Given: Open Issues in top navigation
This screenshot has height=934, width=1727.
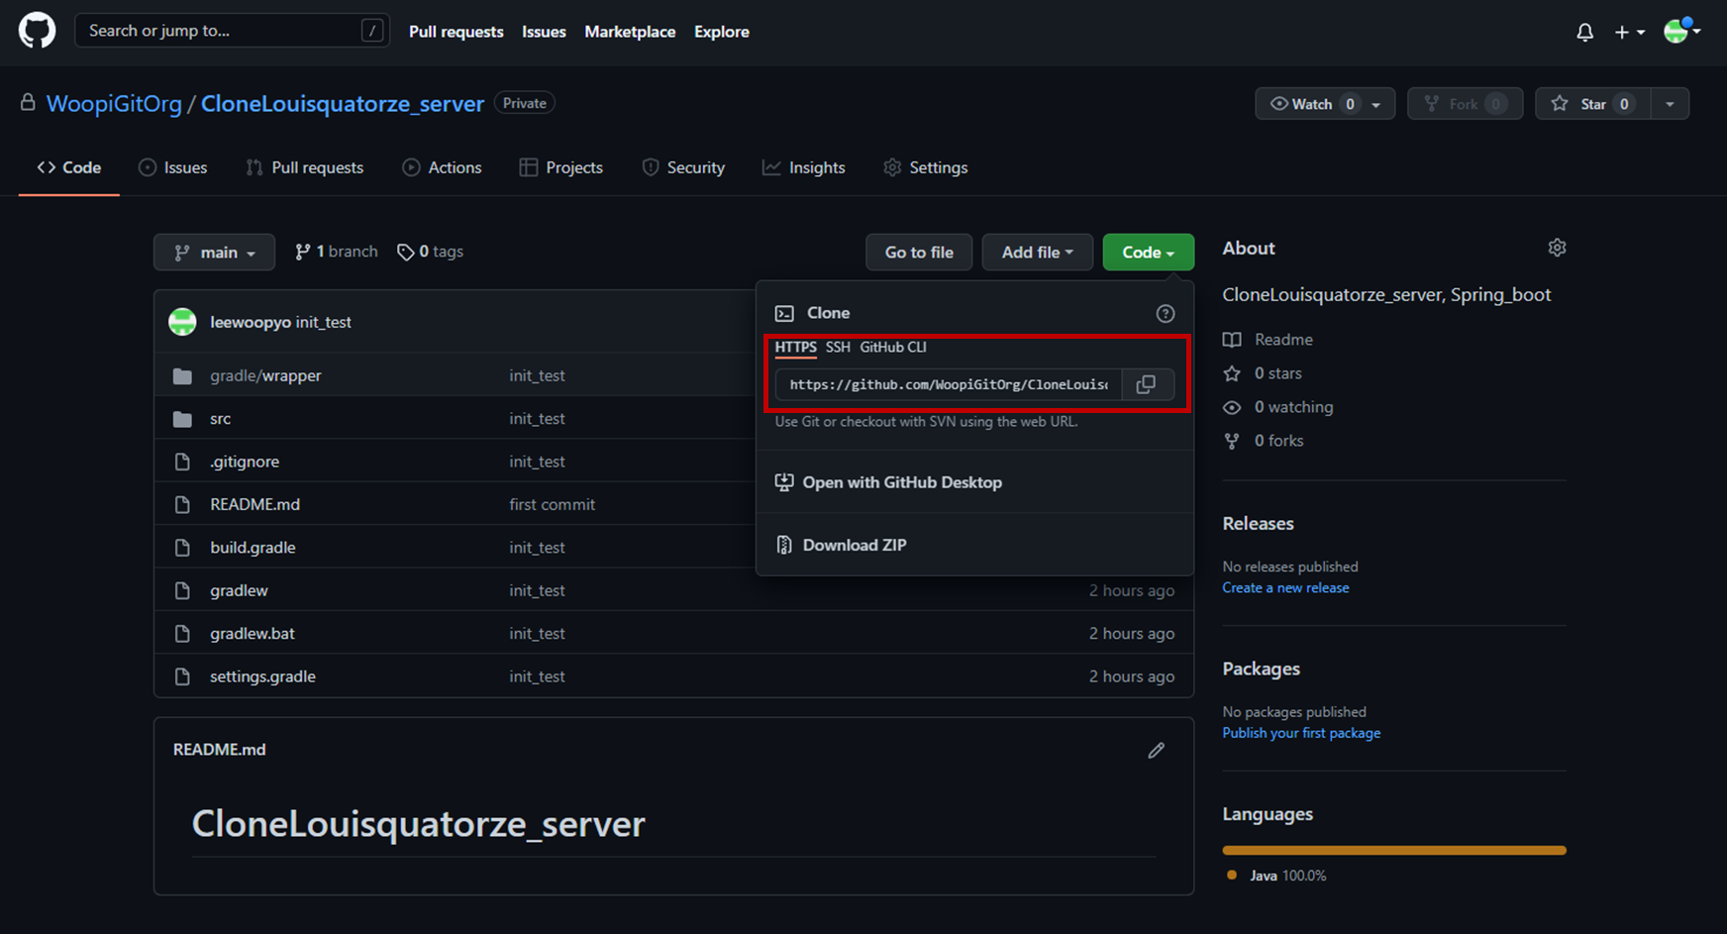Looking at the screenshot, I should pos(544,32).
